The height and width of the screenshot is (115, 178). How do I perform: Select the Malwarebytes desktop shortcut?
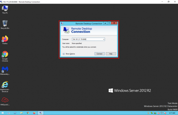pos(5,71)
